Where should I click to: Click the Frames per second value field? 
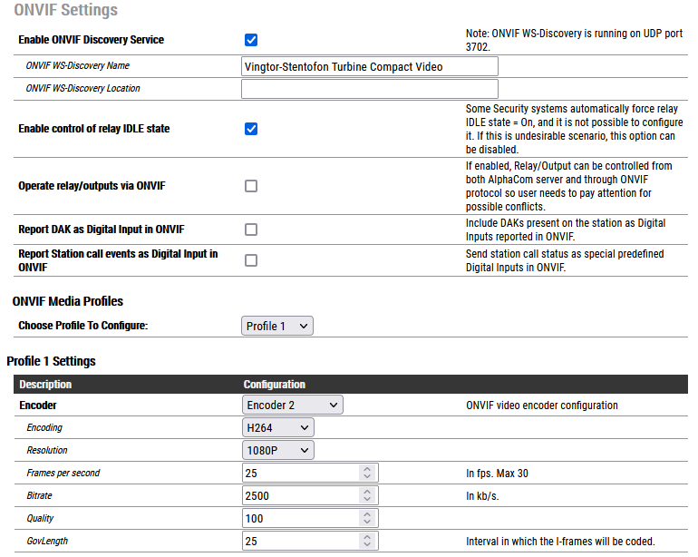pos(299,474)
